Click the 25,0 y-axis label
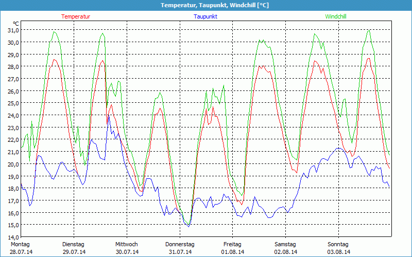Viewport: 412px width, 257px height. pos(13,103)
